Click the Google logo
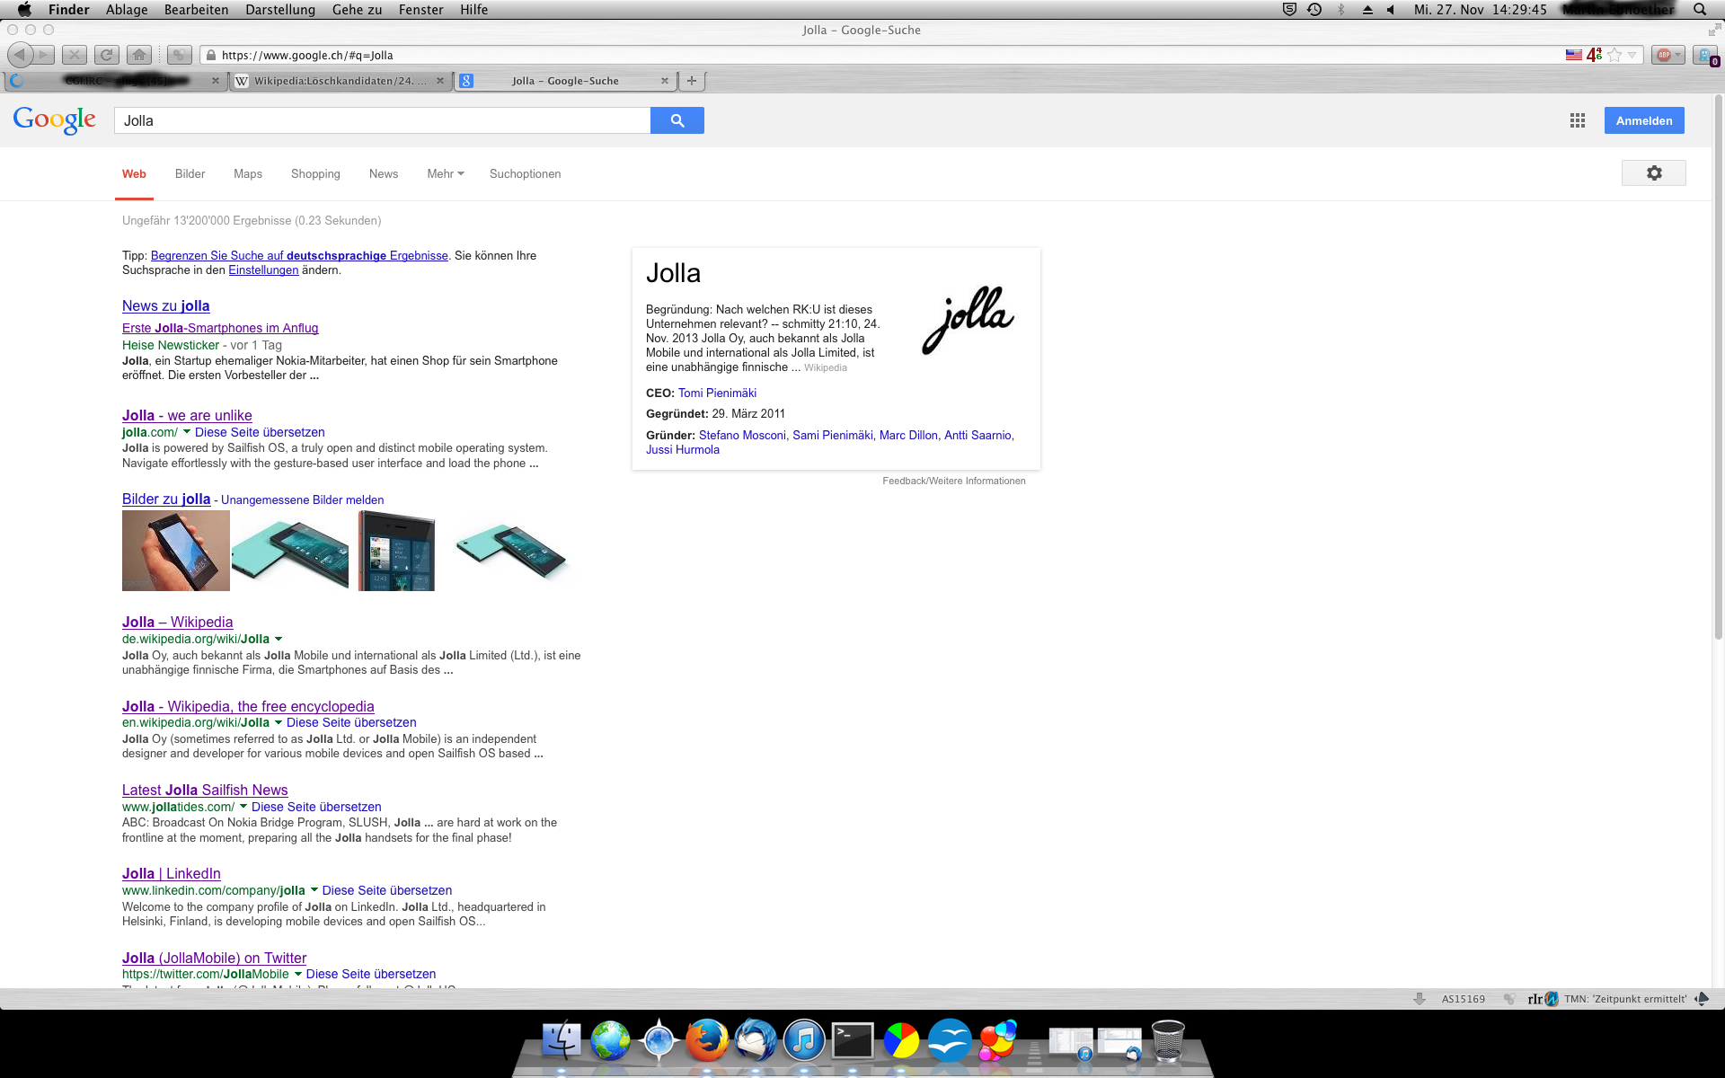Image resolution: width=1725 pixels, height=1078 pixels. [55, 120]
